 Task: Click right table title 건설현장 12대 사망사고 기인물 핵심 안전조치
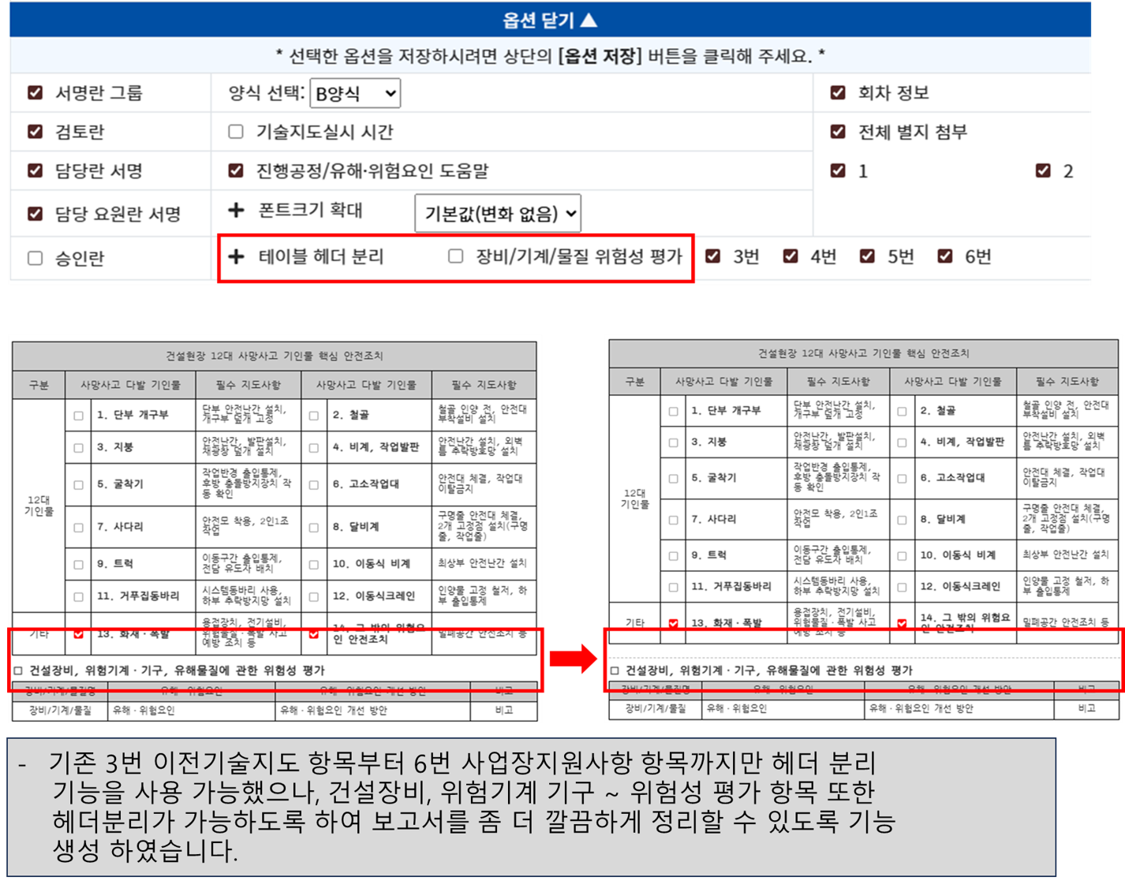pyautogui.click(x=864, y=353)
